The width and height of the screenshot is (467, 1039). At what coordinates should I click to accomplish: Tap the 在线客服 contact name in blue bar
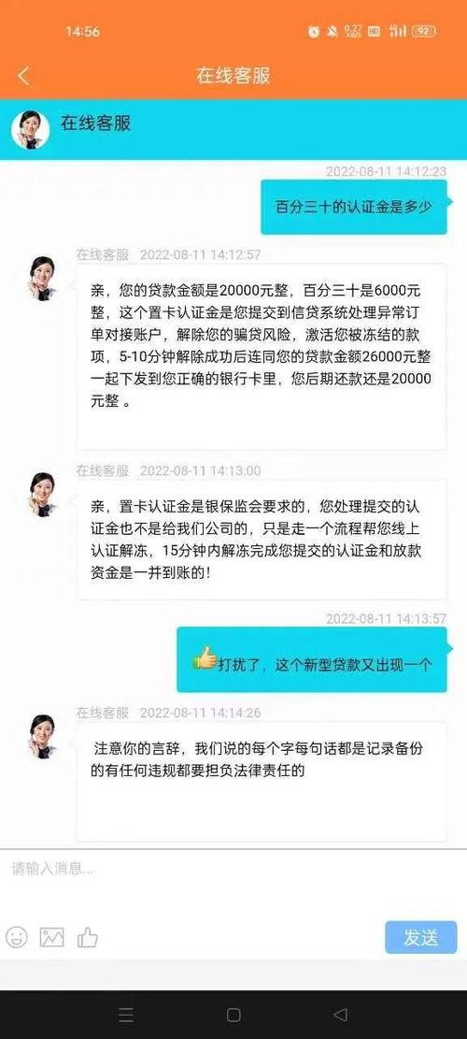pos(96,123)
